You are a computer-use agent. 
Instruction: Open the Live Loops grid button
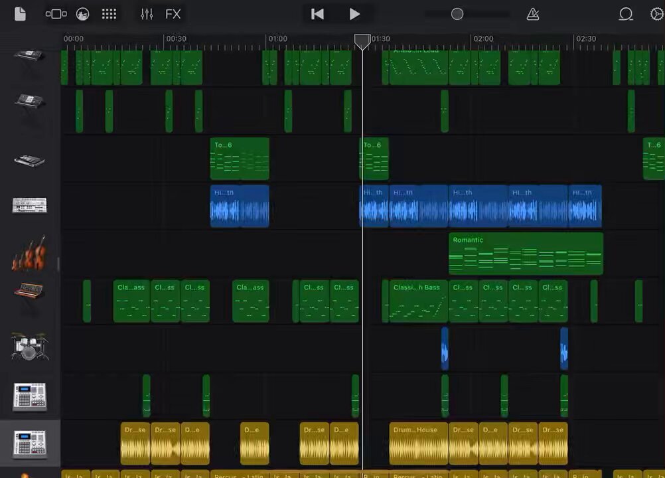109,14
